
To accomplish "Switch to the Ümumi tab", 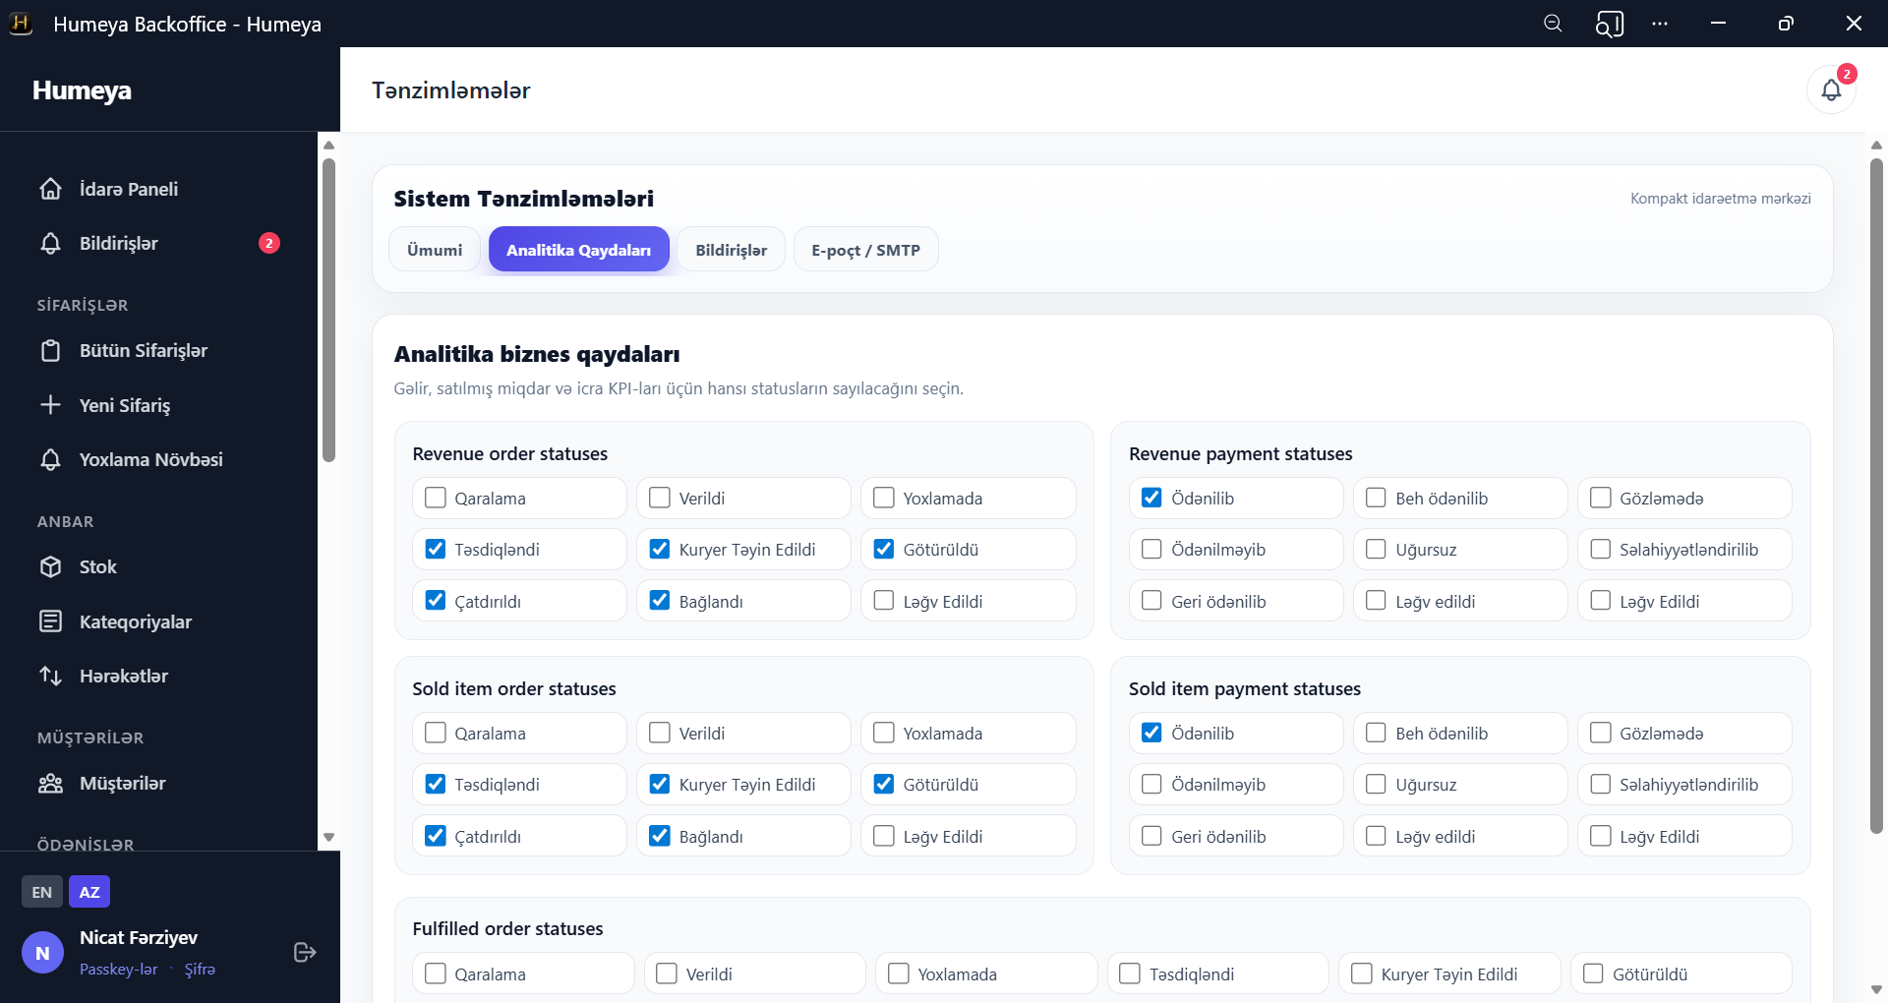I will point(435,250).
